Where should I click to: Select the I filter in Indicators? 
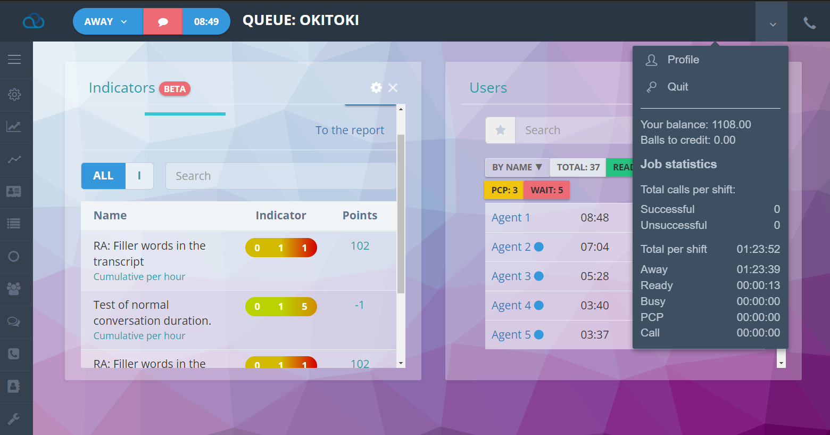click(139, 176)
